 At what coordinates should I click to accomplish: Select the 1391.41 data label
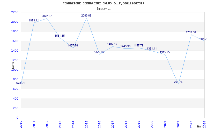[x=152, y=49]
